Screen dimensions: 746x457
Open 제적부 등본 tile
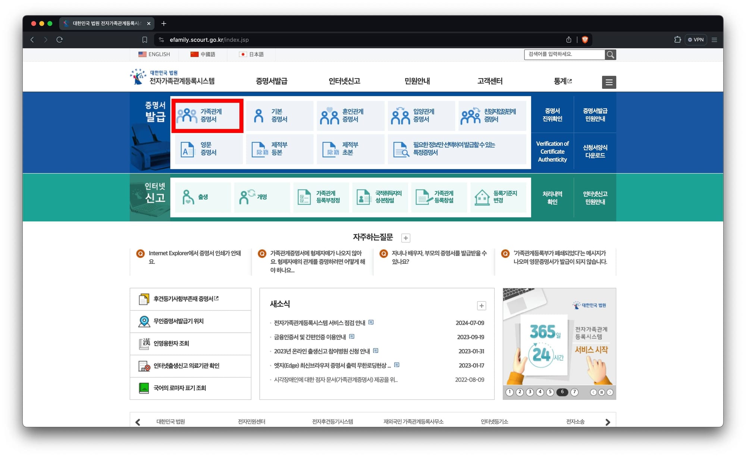click(x=279, y=149)
